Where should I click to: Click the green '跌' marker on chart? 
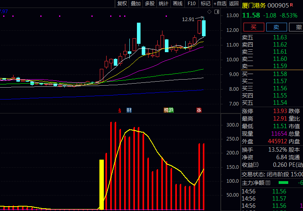(x=171, y=110)
